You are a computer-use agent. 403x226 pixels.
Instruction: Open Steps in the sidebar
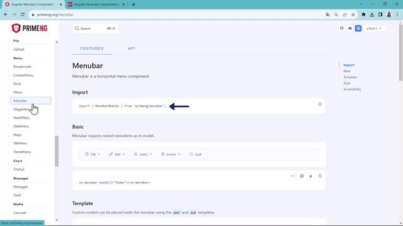pos(17,135)
